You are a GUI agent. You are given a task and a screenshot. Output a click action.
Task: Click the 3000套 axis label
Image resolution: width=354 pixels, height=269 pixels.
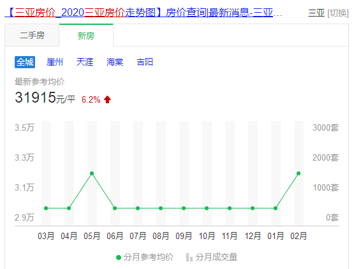325,127
